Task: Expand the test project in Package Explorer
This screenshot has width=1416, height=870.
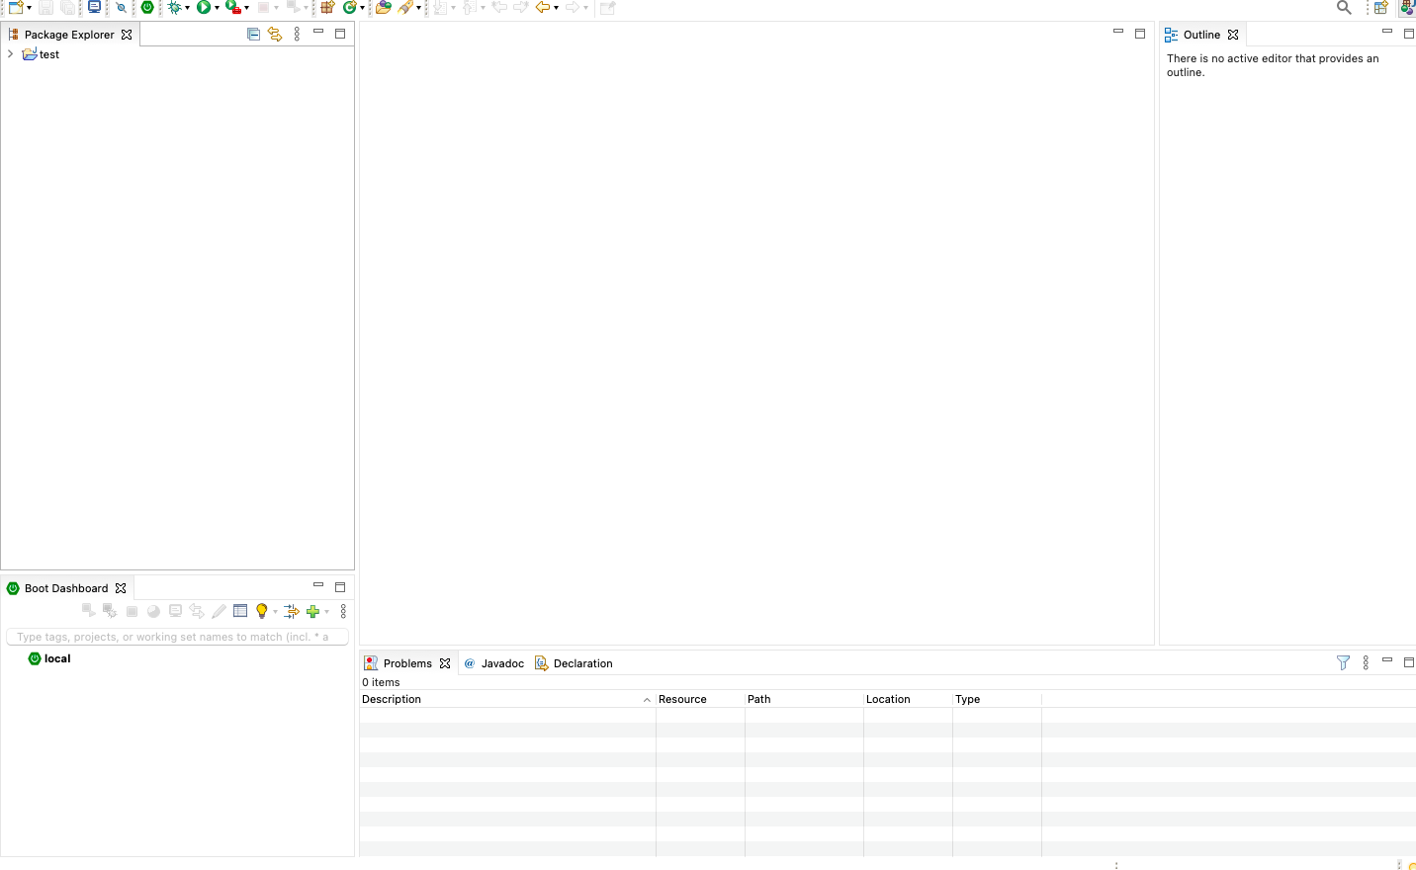Action: pyautogui.click(x=10, y=54)
